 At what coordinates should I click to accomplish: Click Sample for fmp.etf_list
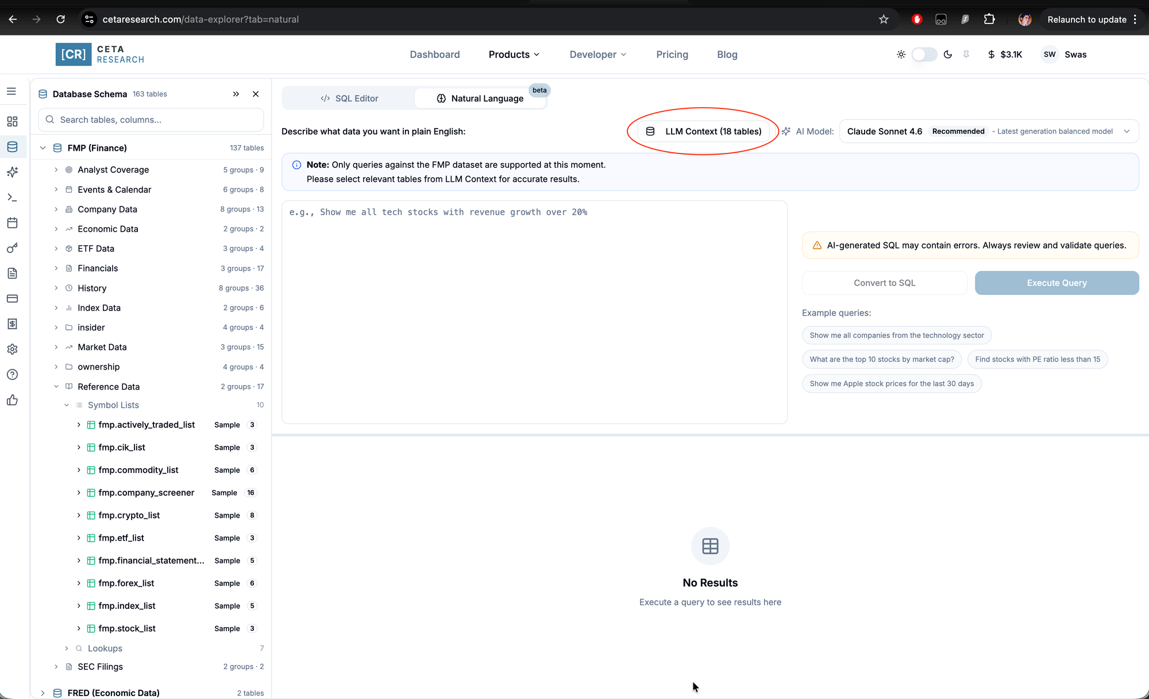click(x=227, y=538)
